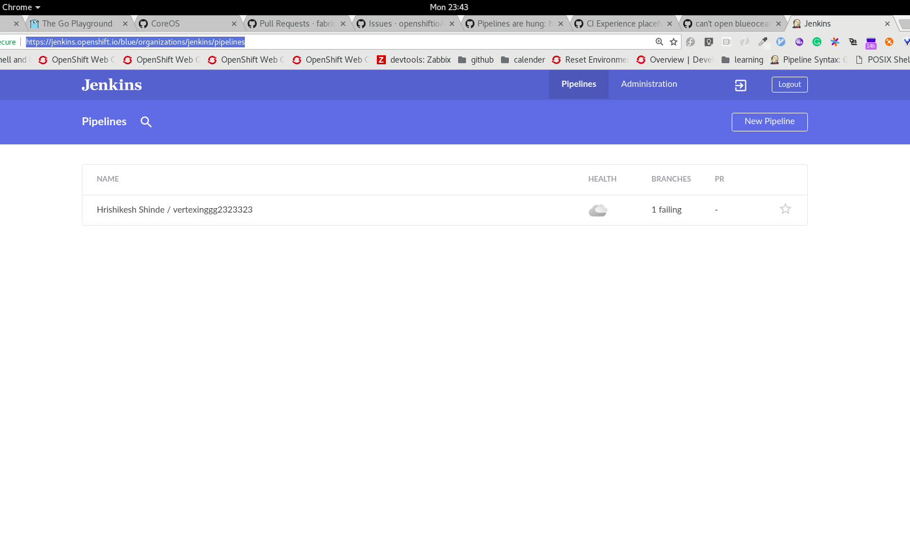Open the Hrishikesh Shinde / vertexinggg2323323 pipeline

click(174, 209)
